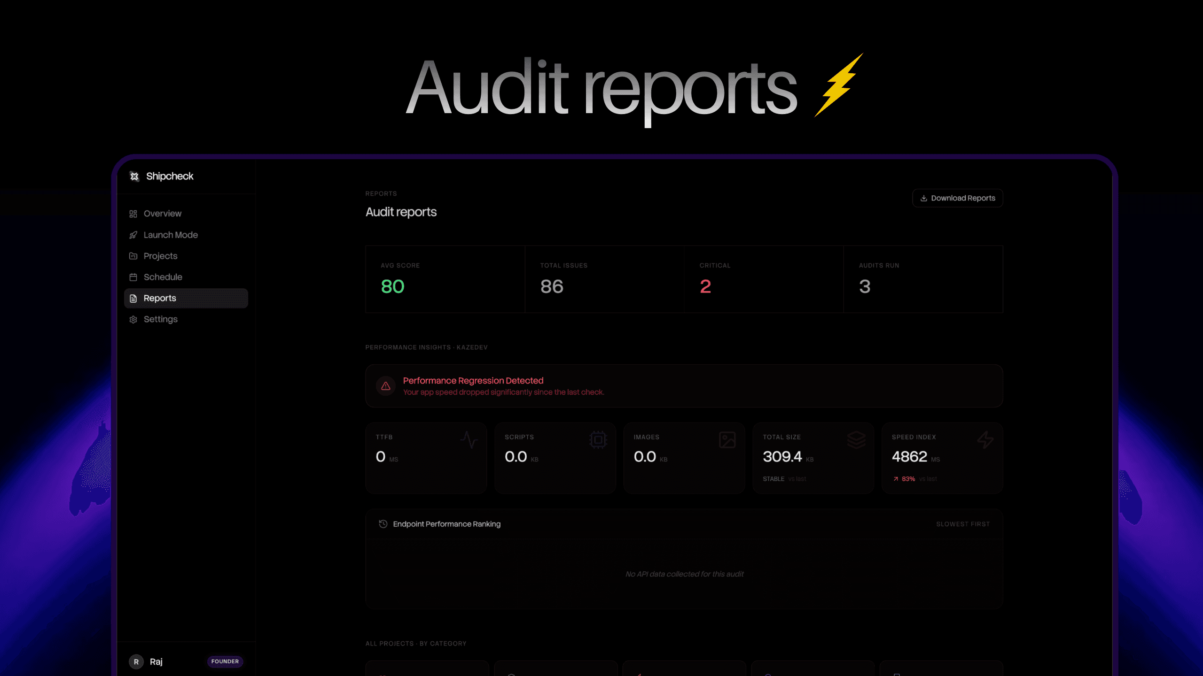
Task: Select the Overview dashboard grid icon
Action: coord(133,214)
